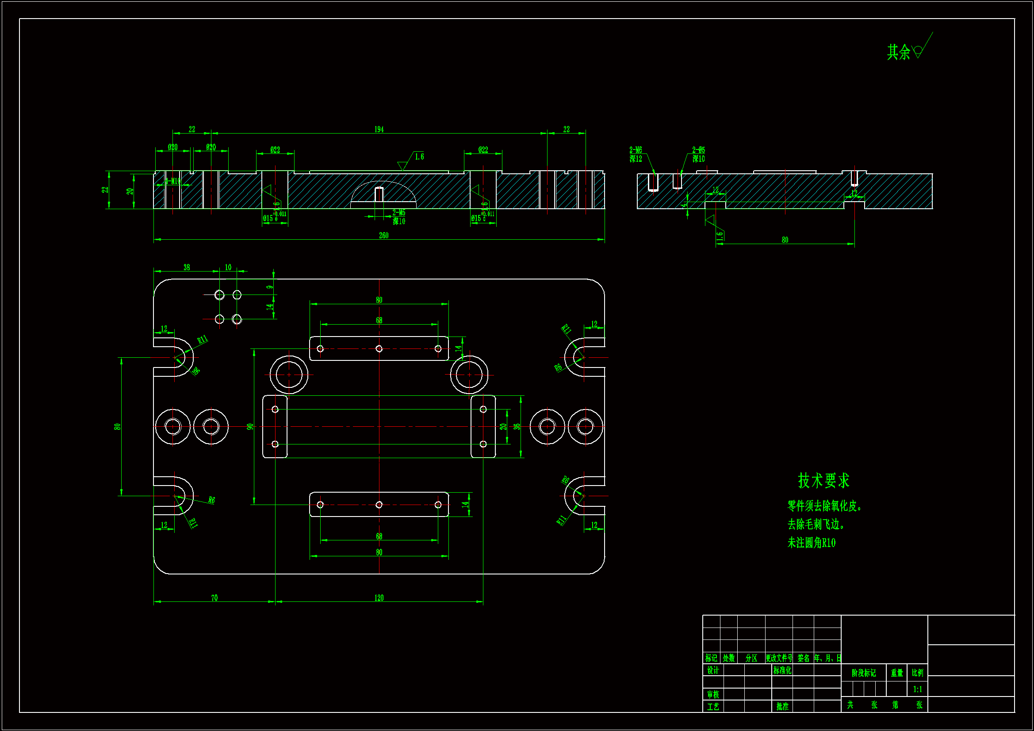Click the 194 dimension text
Image resolution: width=1034 pixels, height=731 pixels.
379,129
